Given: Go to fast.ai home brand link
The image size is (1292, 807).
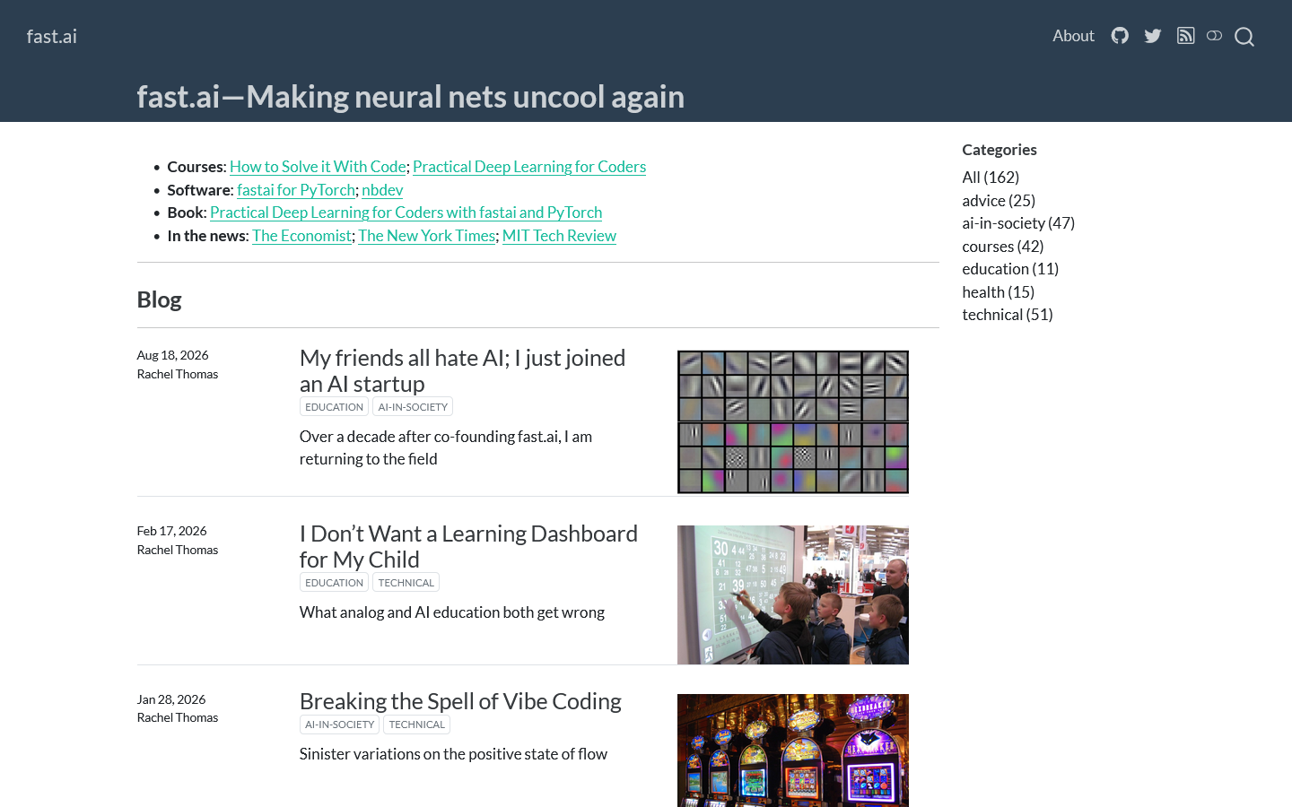Looking at the screenshot, I should (52, 36).
